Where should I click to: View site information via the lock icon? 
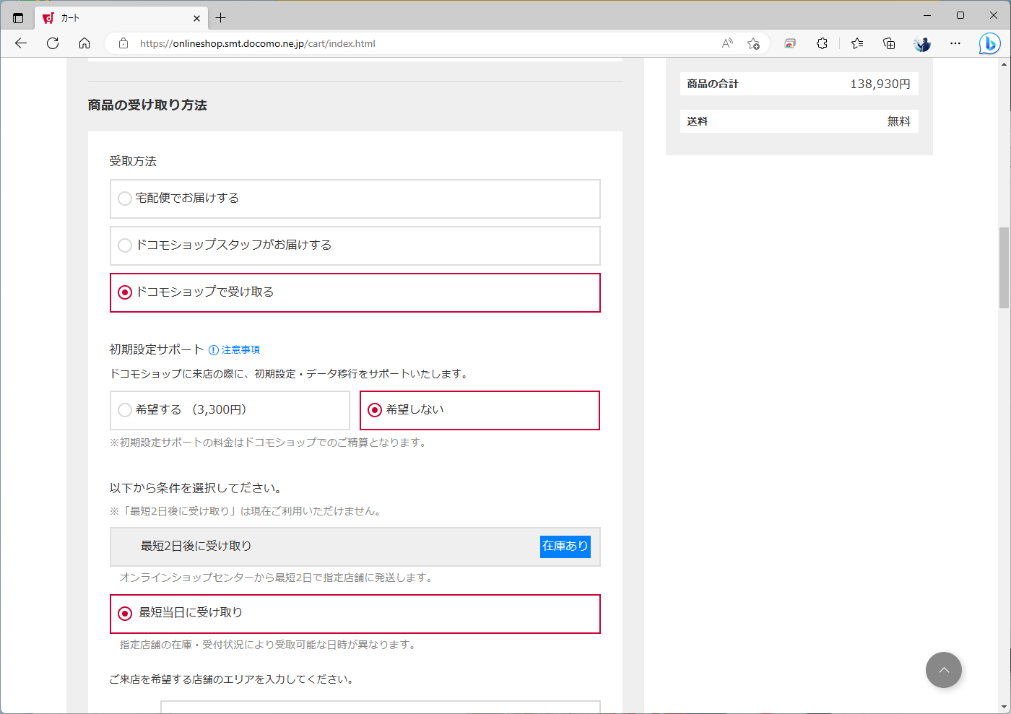(123, 43)
